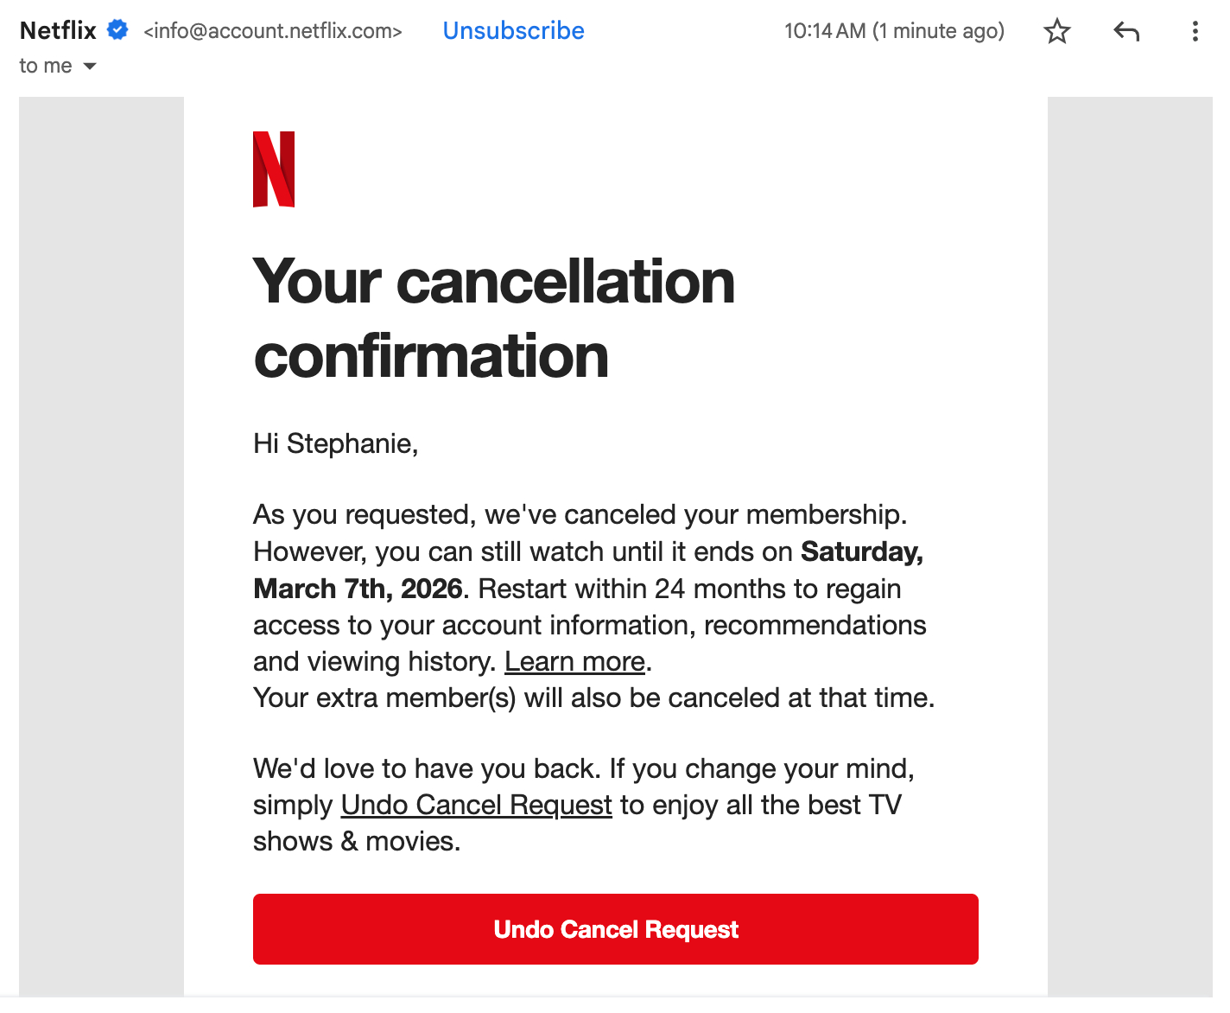1230x1013 pixels.
Task: Click the blue verified sender badge
Action: [x=117, y=30]
